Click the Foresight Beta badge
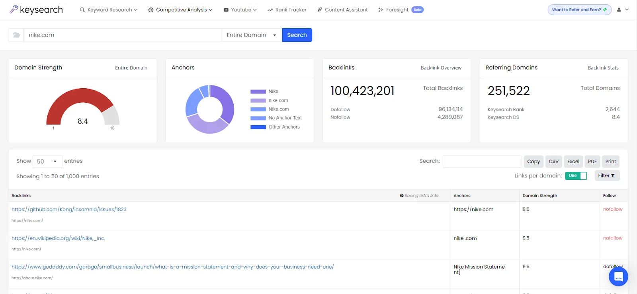Screen dimensions: 637x294 (418, 10)
